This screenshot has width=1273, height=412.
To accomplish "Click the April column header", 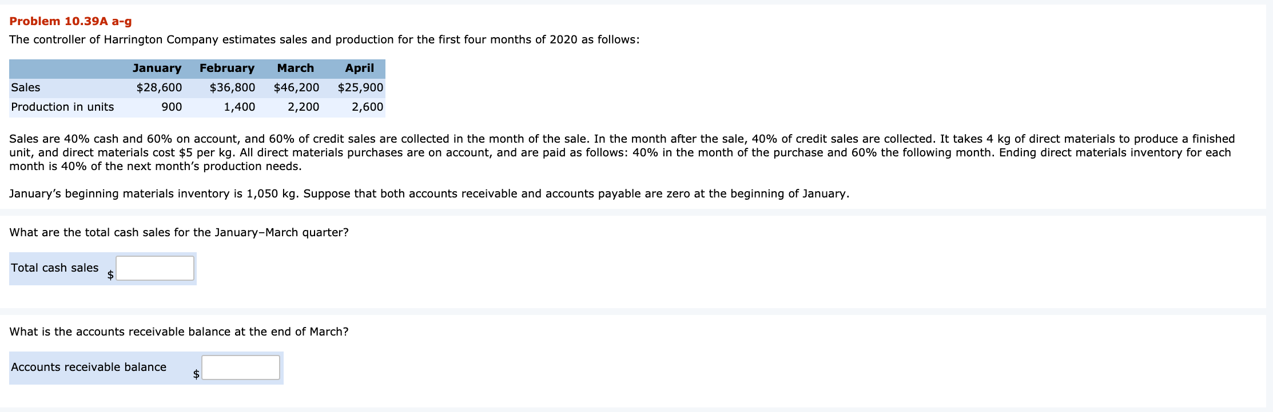I will (359, 68).
